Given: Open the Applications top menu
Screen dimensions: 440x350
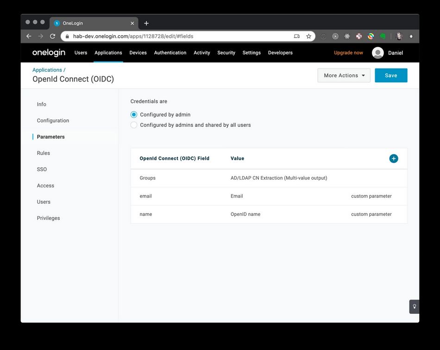Looking at the screenshot, I should pyautogui.click(x=108, y=53).
